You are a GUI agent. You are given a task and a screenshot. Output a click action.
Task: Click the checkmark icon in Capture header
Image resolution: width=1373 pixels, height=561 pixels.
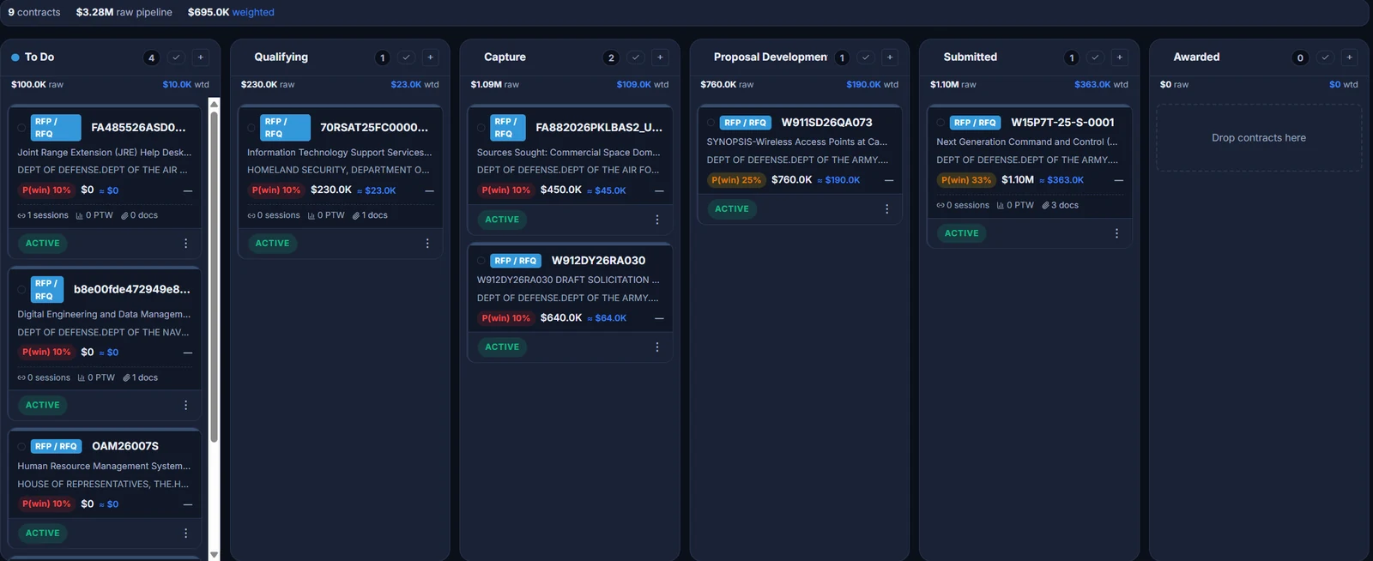coord(635,57)
